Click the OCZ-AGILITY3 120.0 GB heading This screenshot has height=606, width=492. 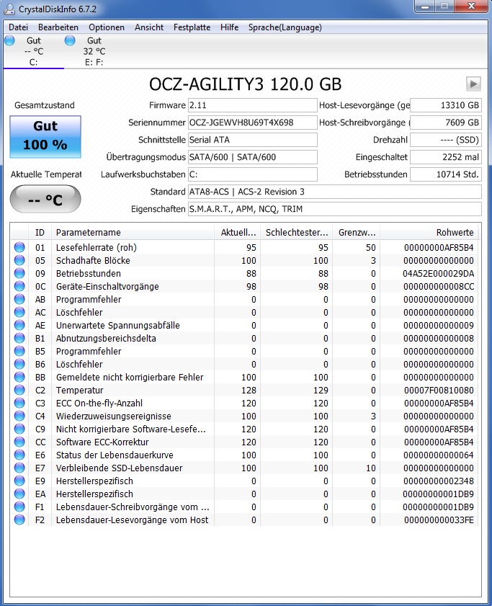[x=246, y=84]
